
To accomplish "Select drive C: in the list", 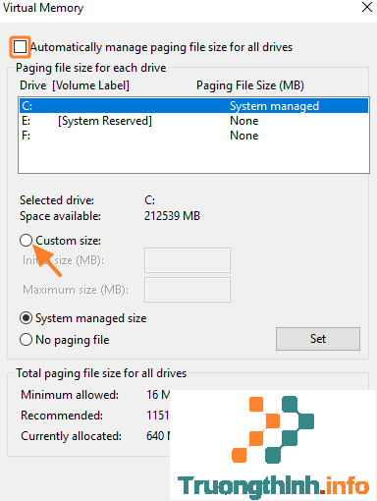I will [193, 106].
